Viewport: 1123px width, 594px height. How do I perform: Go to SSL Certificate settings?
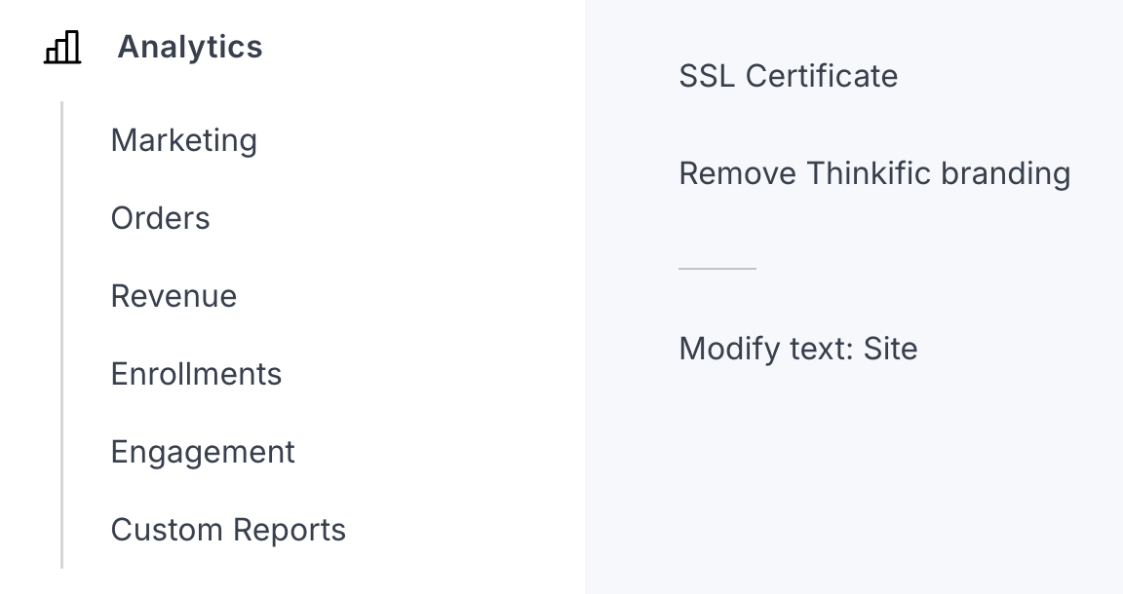pos(789,76)
